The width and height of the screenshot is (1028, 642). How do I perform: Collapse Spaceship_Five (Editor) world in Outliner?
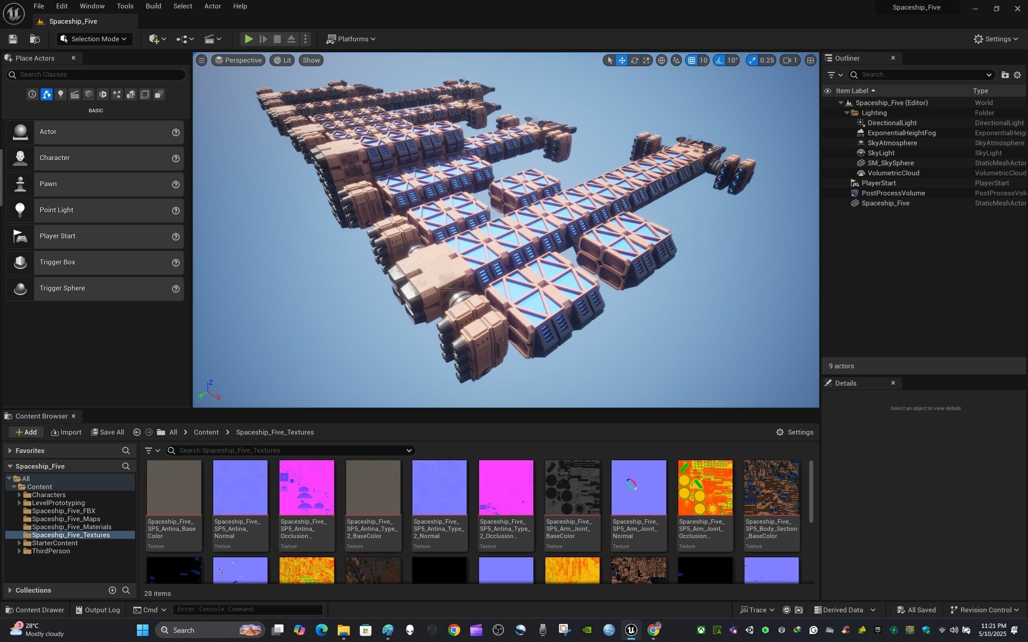(840, 103)
